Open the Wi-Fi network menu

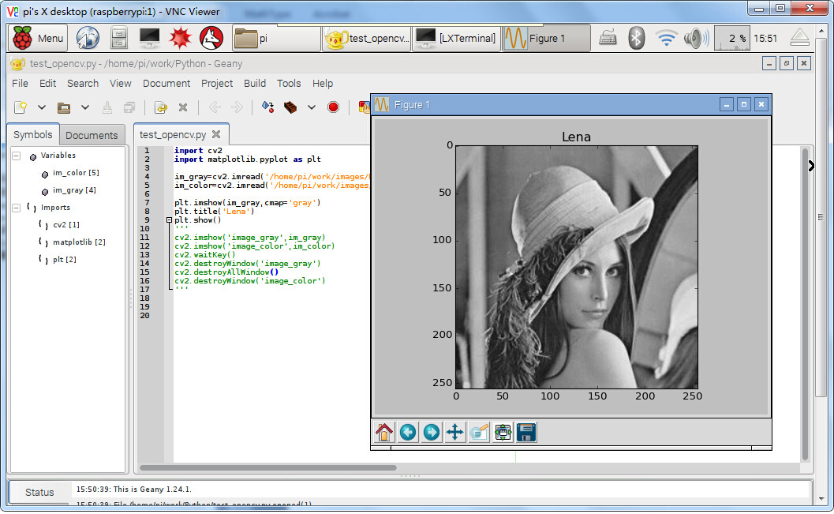tap(666, 39)
